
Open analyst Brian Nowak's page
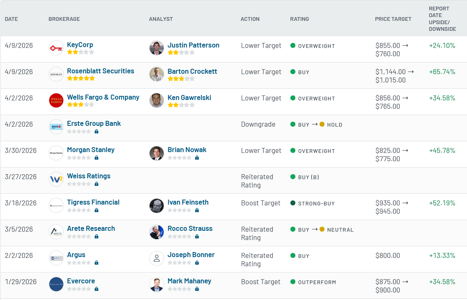coord(187,150)
